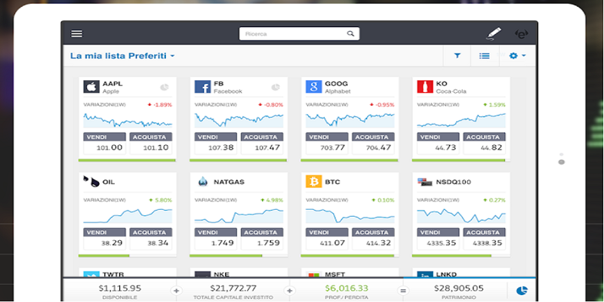Screen dimensions: 604x302
Task: Click the AAPL sentiment green bar
Action: 127,160
